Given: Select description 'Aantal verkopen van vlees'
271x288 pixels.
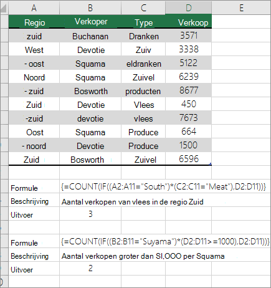Looking at the screenshot, I should tap(132, 201).
